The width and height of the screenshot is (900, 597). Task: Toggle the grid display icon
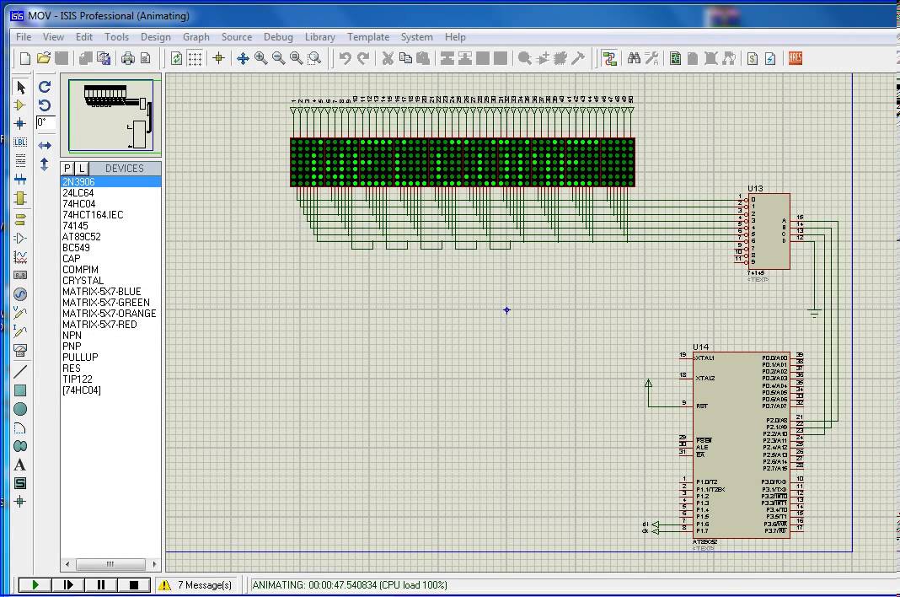pyautogui.click(x=196, y=58)
